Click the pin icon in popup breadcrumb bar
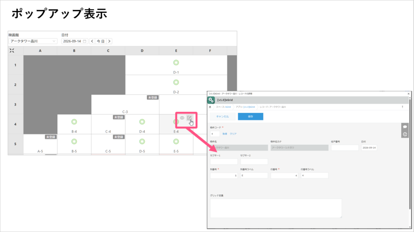 (402, 107)
